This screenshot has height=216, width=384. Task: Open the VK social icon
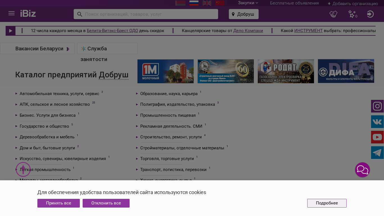coord(377,122)
